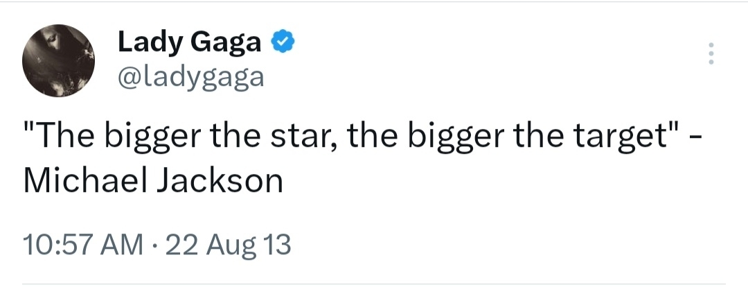Click the blue verified checkmark badge
The height and width of the screenshot is (287, 748).
[x=282, y=42]
